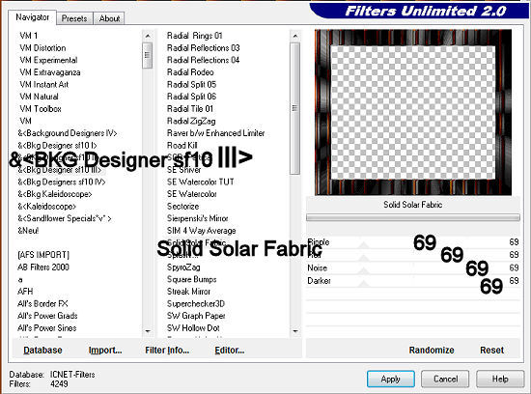
Task: Open the Editor... button
Action: pyautogui.click(x=229, y=350)
